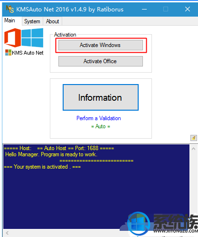Image resolution: width=198 pixels, height=237 pixels.
Task: Click the small four-color flag beside KMS Auto Net
Action: tap(8, 53)
